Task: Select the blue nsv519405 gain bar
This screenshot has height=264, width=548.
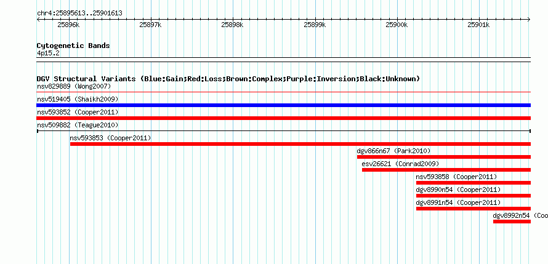Action: (284, 105)
